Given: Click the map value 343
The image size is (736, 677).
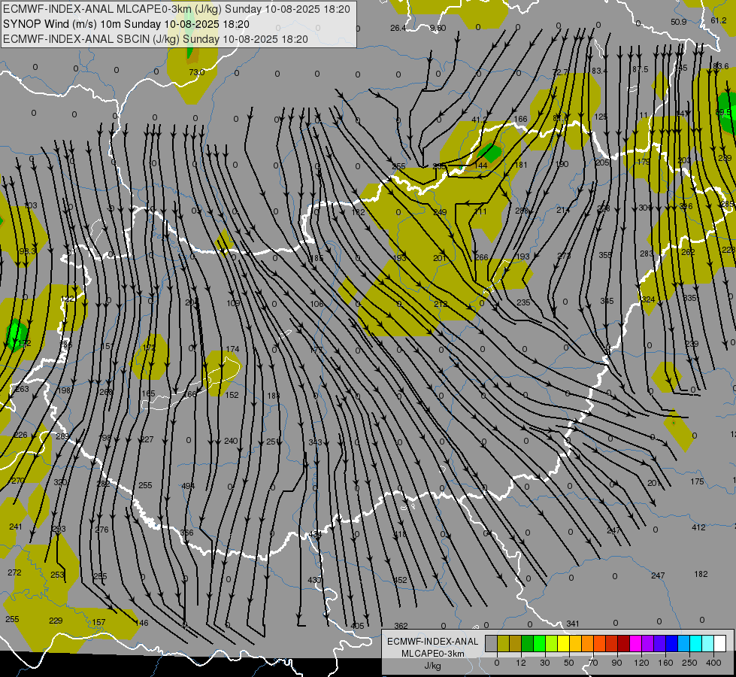Looking at the screenshot, I should pyautogui.click(x=316, y=442).
